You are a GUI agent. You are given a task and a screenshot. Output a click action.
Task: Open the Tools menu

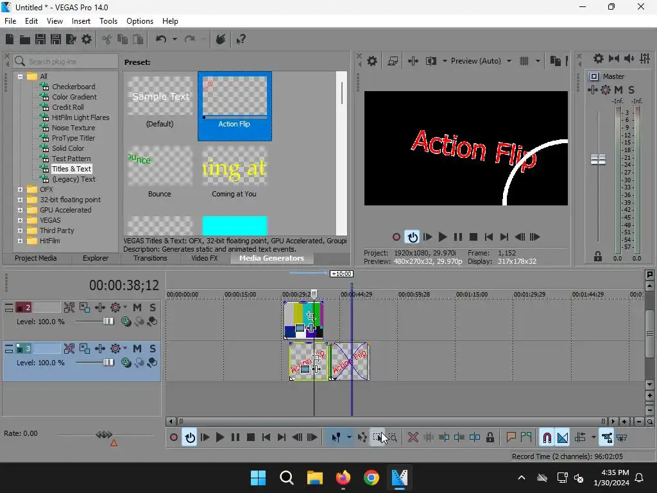coord(108,21)
